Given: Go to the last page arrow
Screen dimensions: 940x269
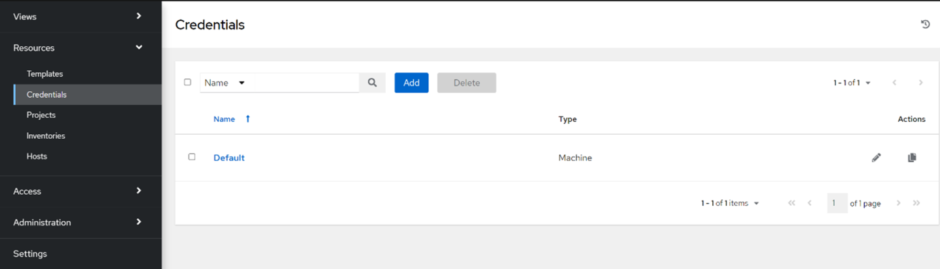Looking at the screenshot, I should click(x=916, y=203).
